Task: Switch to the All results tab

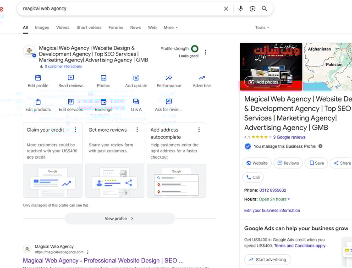Action: (25, 28)
